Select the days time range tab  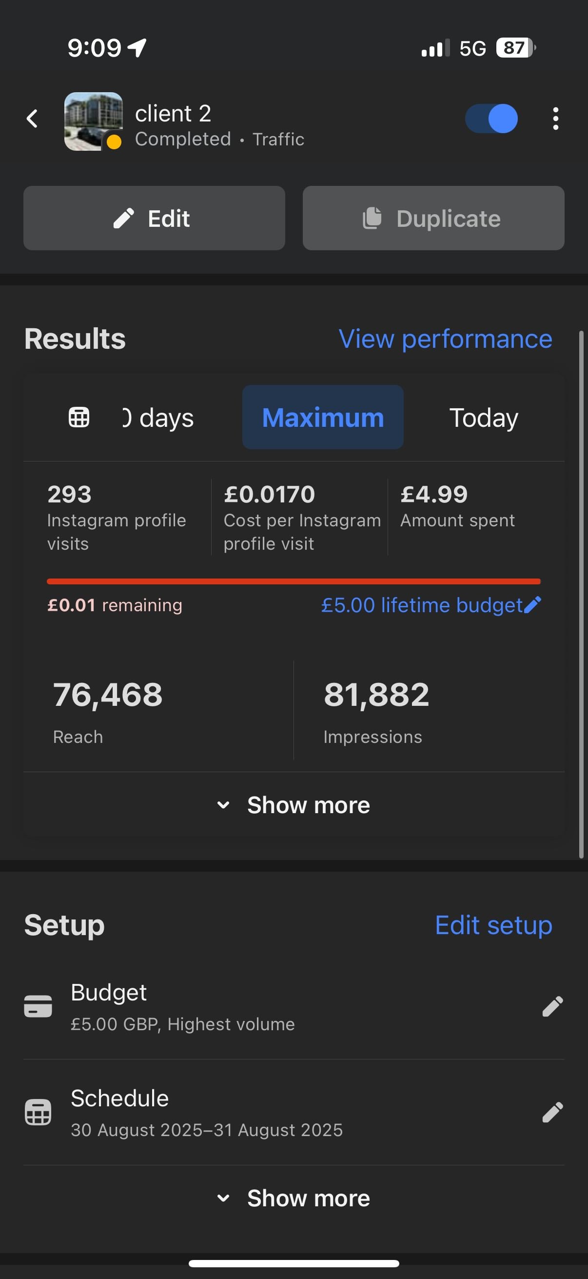[159, 417]
